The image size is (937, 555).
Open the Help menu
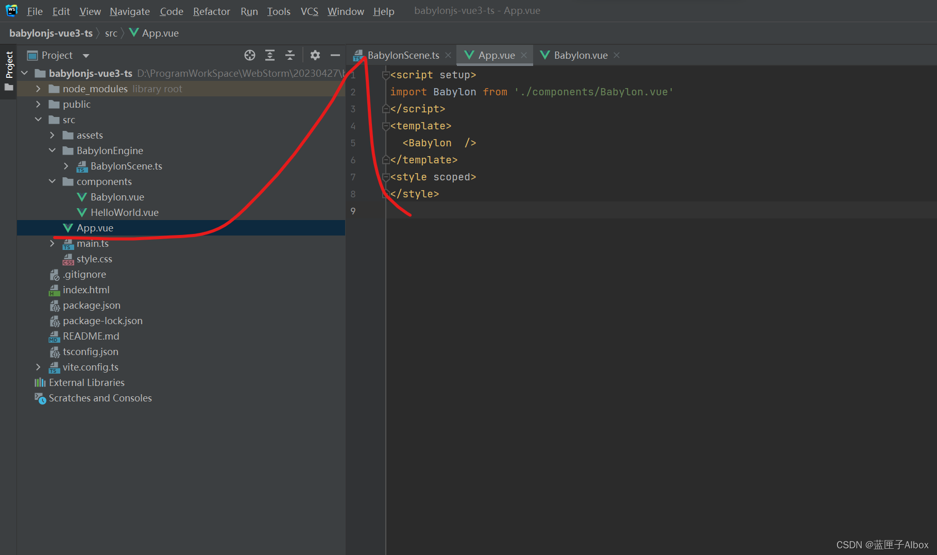384,11
